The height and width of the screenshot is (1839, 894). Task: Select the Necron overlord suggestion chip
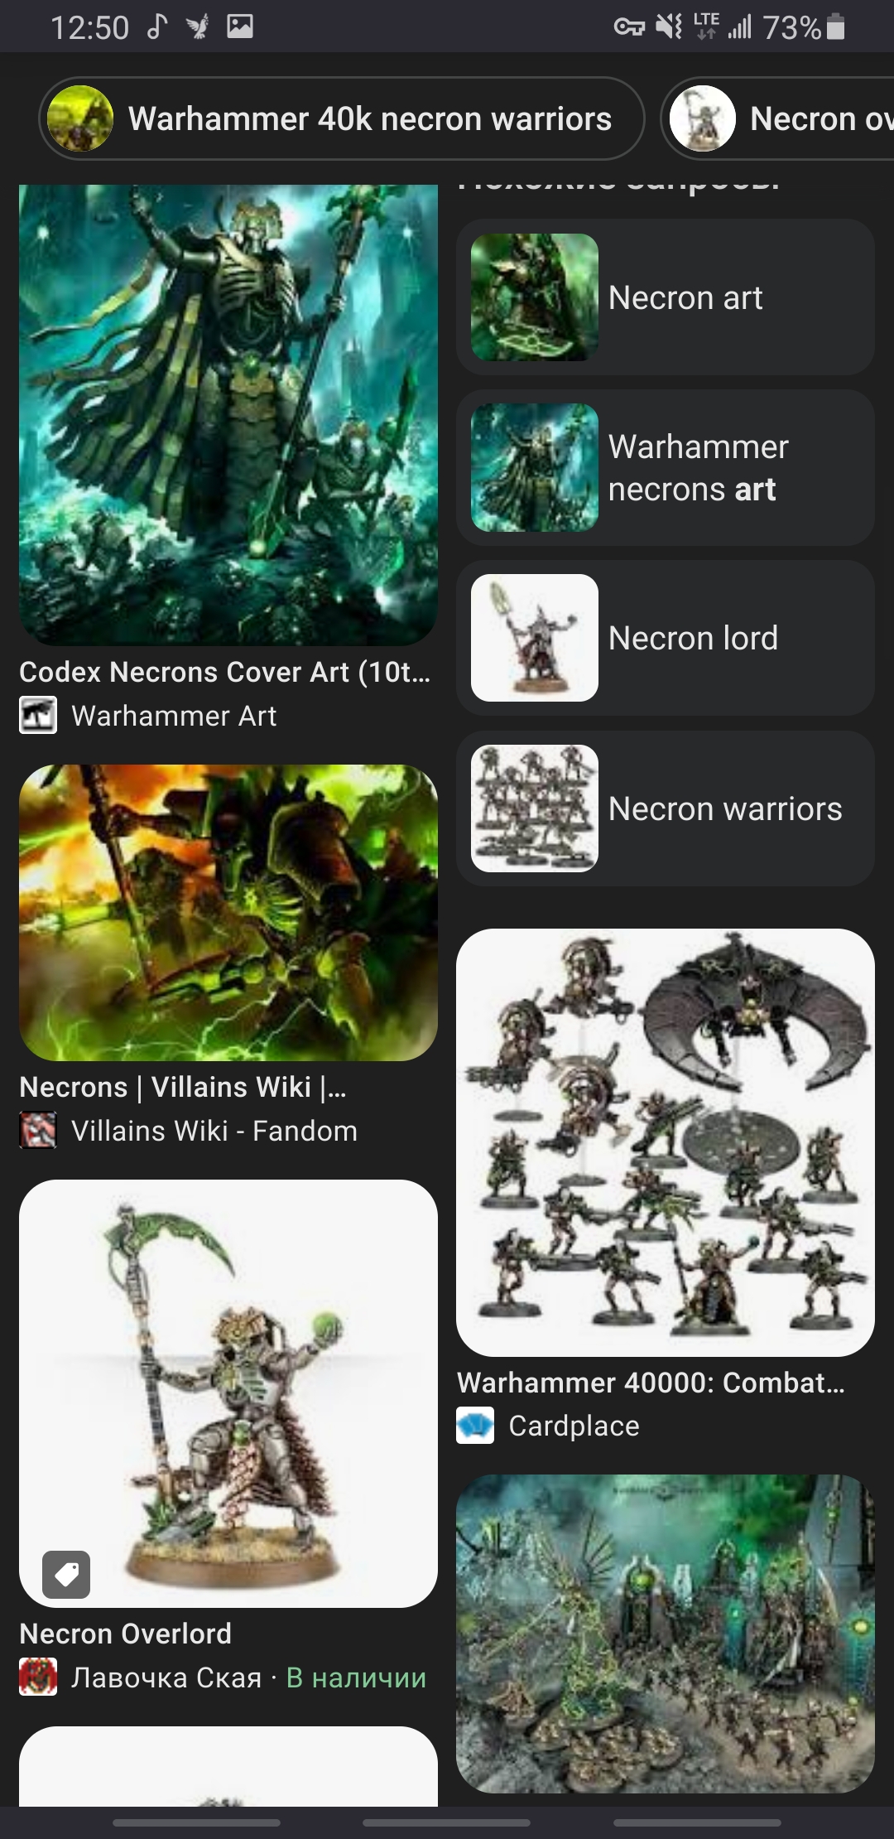tap(778, 118)
